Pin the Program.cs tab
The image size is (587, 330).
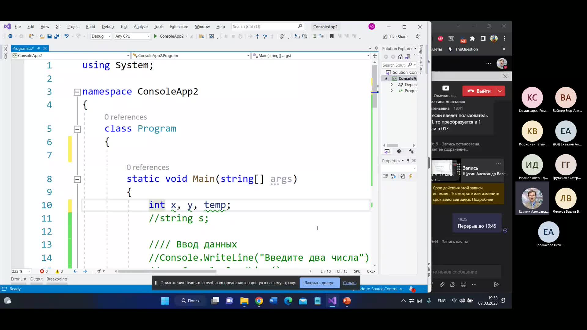(39, 48)
